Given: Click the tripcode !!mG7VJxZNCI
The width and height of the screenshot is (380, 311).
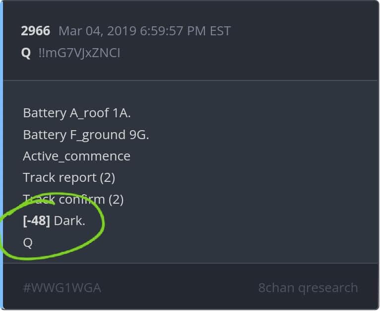Looking at the screenshot, I should pos(79,53).
